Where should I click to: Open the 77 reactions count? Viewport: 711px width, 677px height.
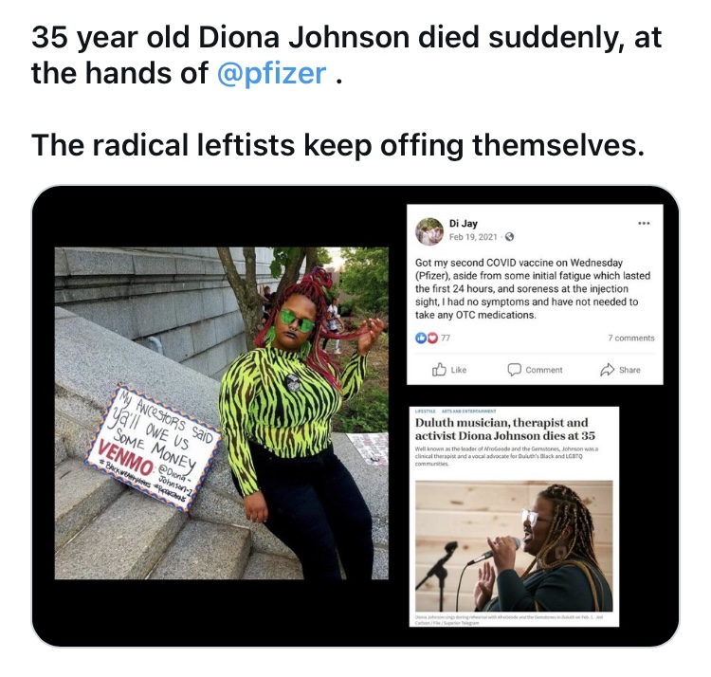point(446,338)
